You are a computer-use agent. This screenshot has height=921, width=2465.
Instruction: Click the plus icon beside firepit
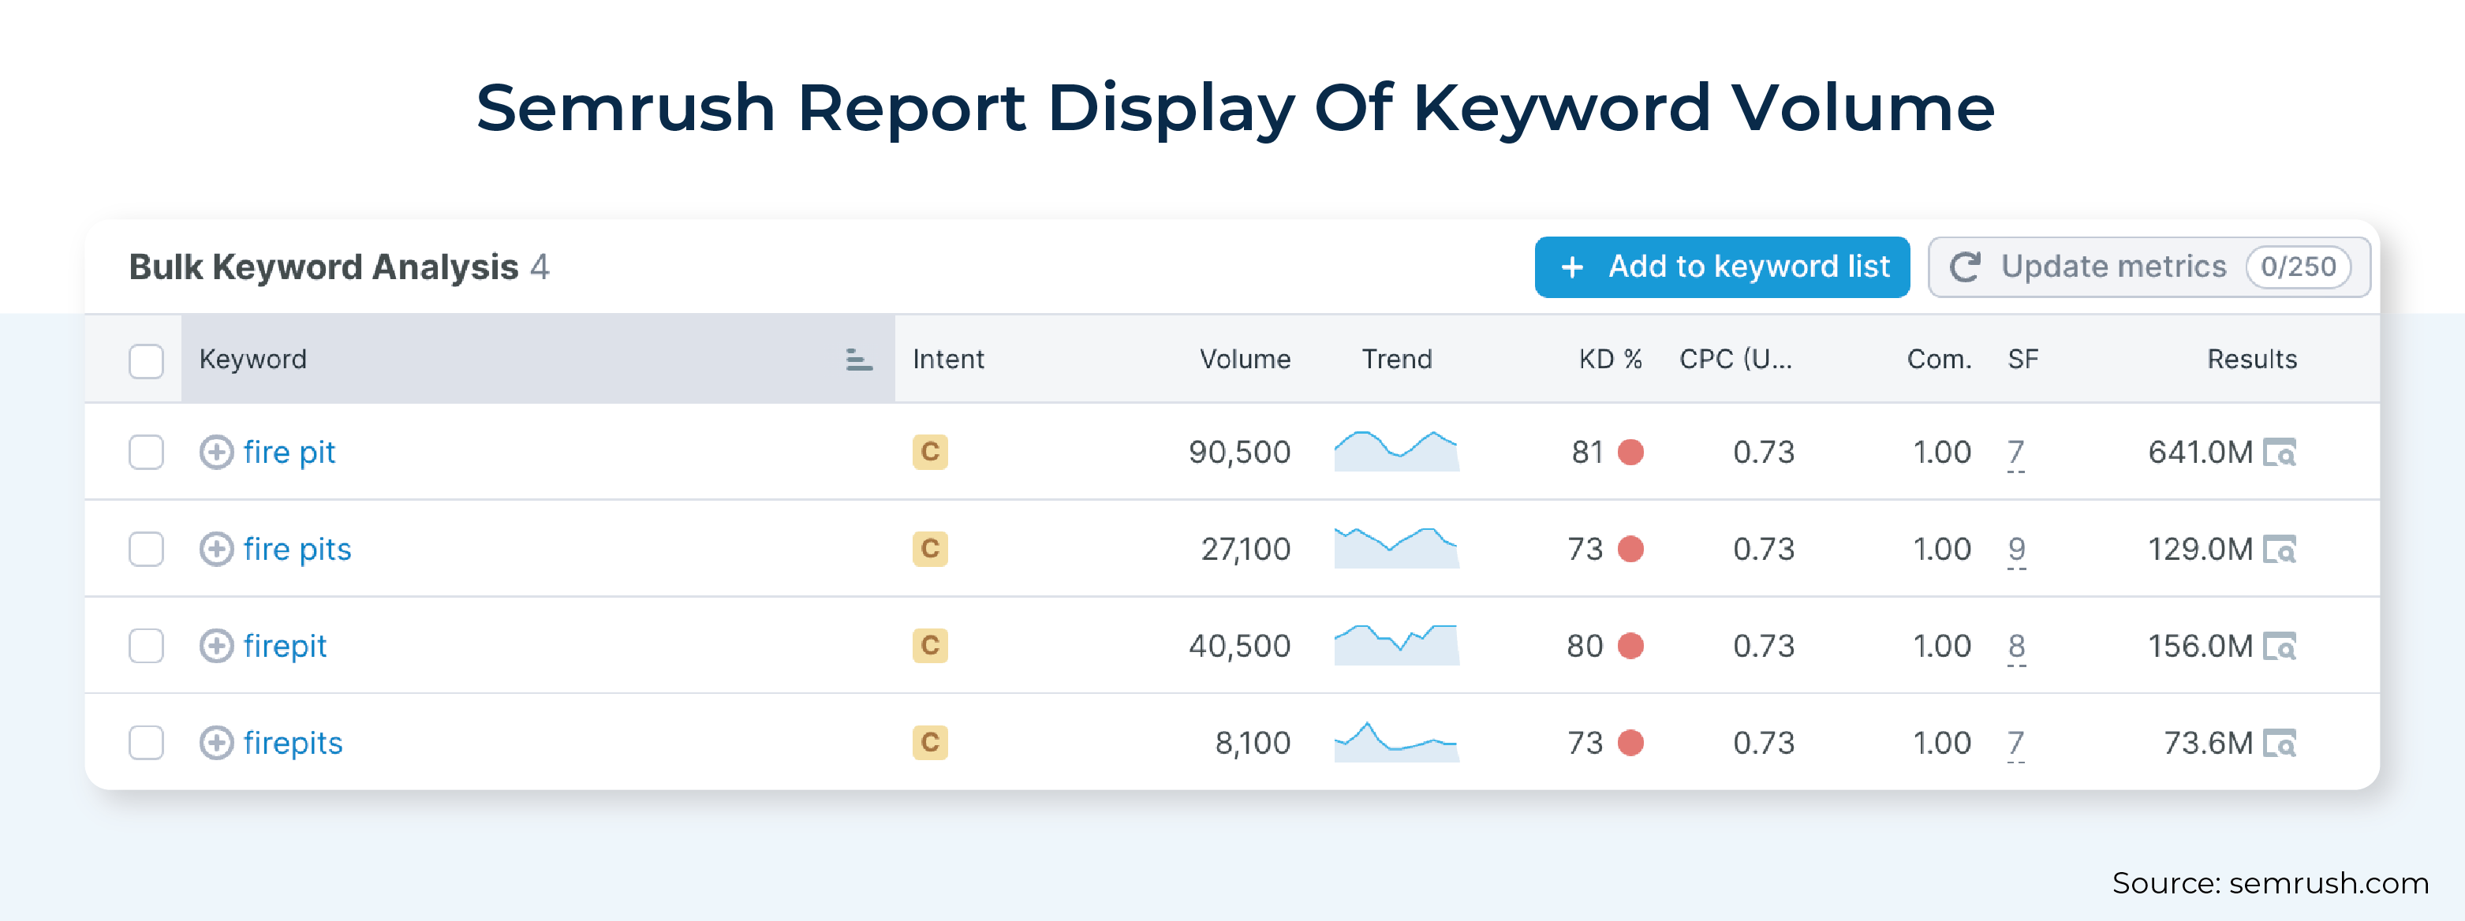tap(216, 646)
